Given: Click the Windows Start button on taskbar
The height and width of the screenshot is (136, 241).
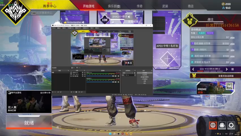Looking at the screenshot, I should [x=110, y=134].
